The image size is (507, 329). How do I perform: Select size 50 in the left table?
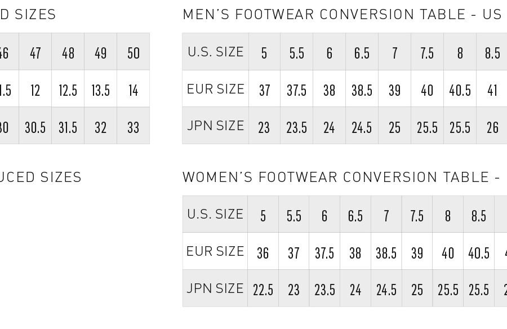coord(133,52)
